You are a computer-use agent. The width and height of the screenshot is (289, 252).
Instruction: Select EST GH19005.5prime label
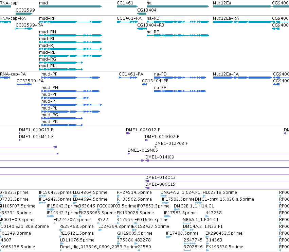tap(135, 234)
